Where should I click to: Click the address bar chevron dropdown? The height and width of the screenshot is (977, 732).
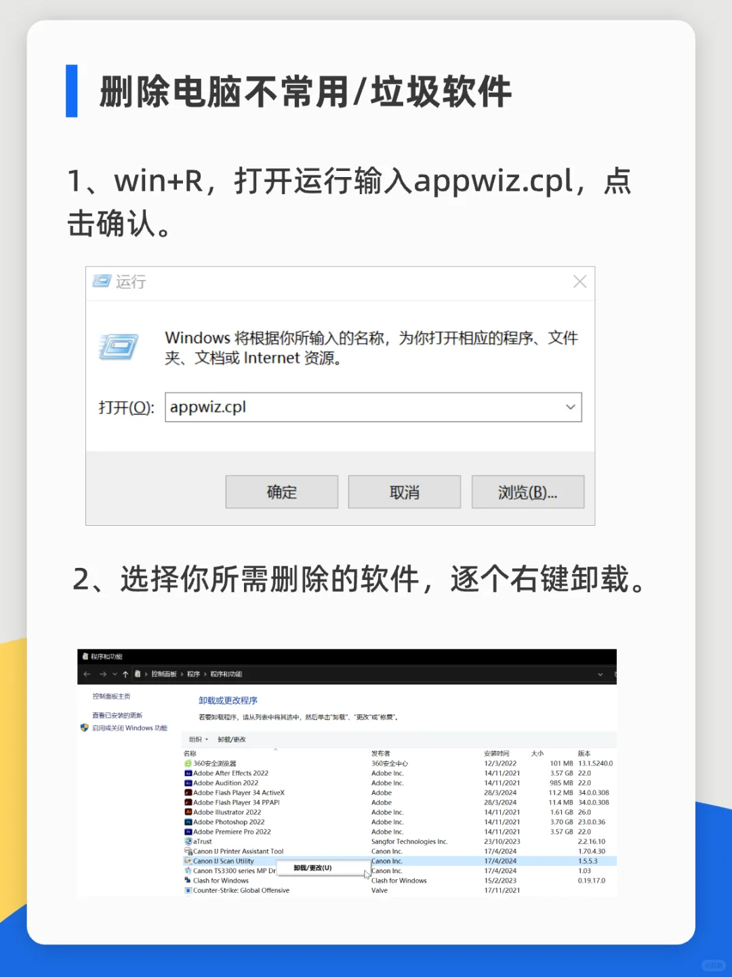[x=601, y=674]
